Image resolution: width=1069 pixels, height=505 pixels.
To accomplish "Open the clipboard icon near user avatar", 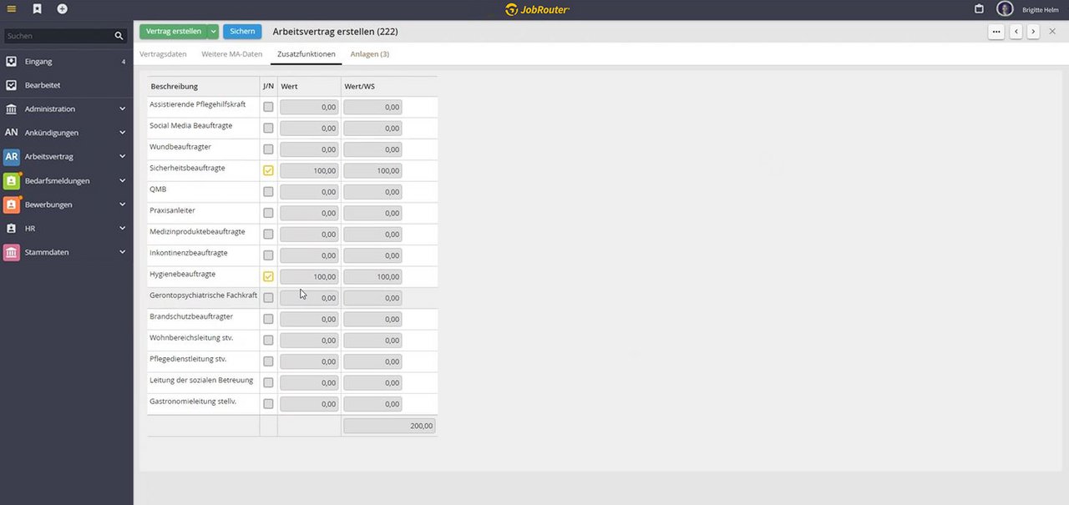I will (x=980, y=9).
